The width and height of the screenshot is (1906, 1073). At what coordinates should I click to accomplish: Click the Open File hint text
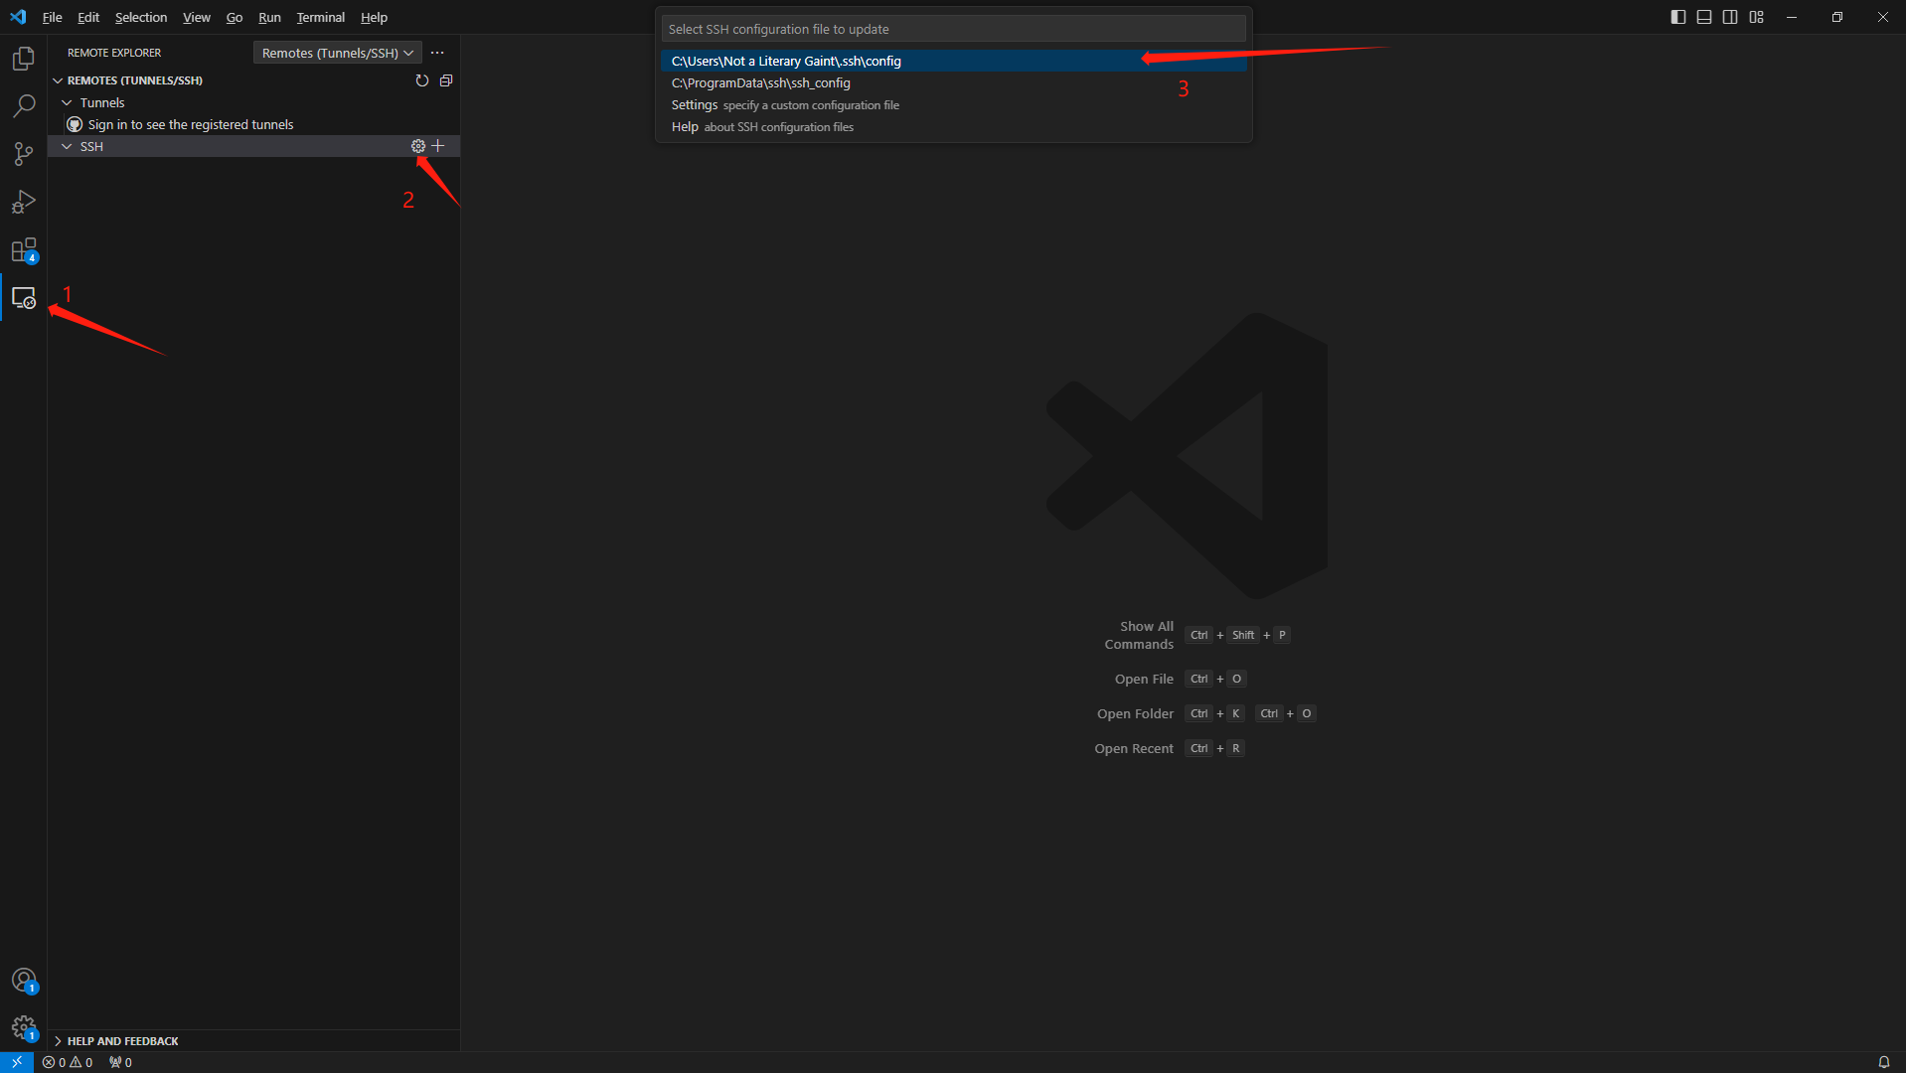pyautogui.click(x=1144, y=679)
